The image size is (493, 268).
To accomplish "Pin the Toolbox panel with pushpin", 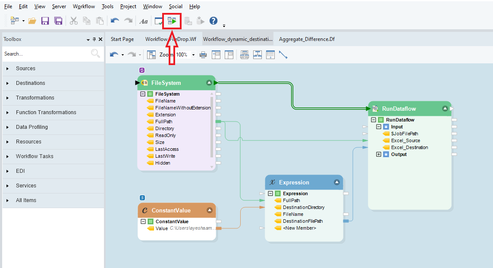I will (x=94, y=39).
